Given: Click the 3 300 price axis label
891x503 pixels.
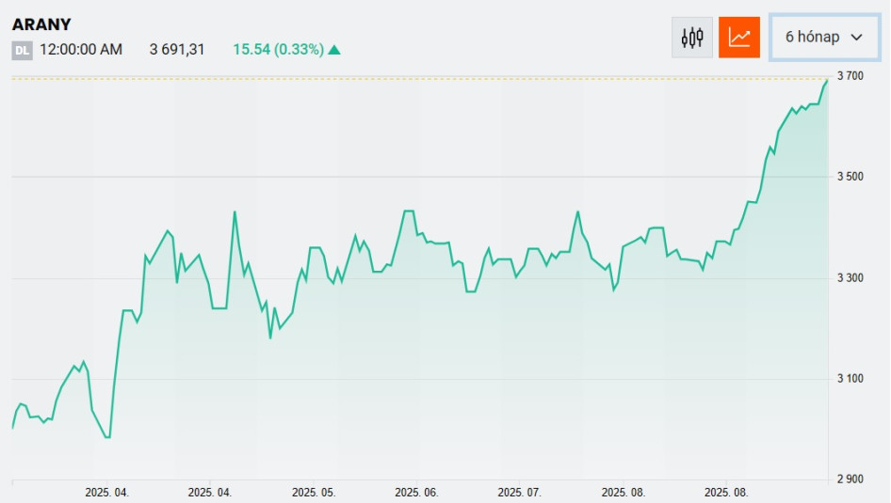Looking at the screenshot, I should coord(850,278).
